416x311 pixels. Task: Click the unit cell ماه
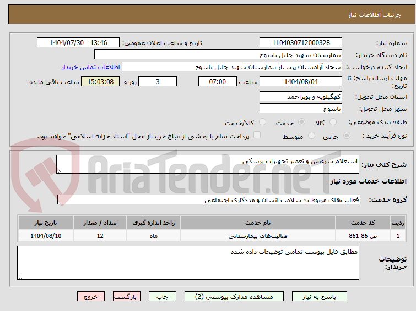point(153,236)
